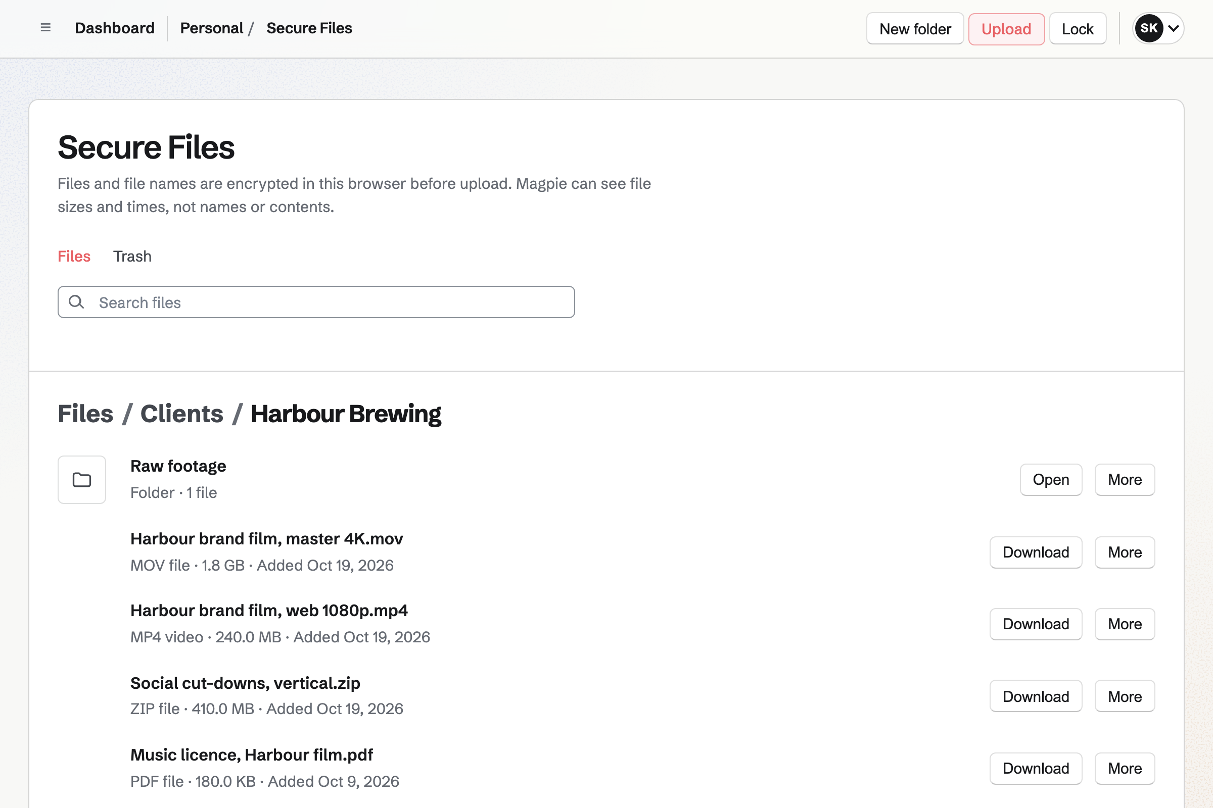Navigate to Clients in path breadcrumb
The height and width of the screenshot is (808, 1213).
pyautogui.click(x=181, y=414)
